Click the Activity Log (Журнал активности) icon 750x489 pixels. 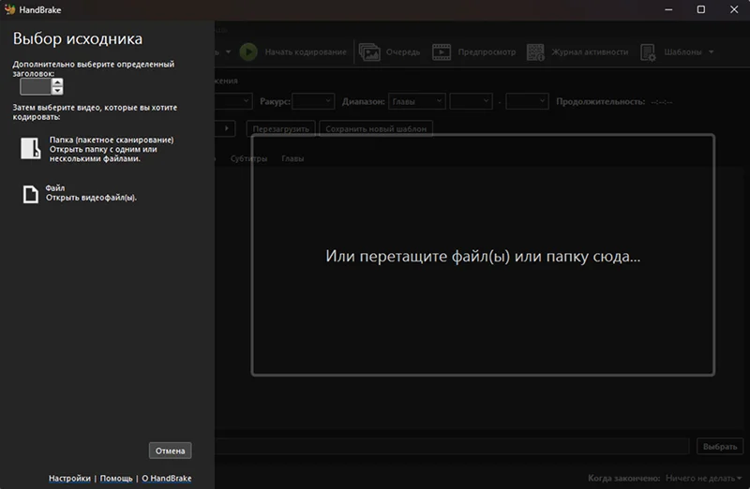pos(535,52)
